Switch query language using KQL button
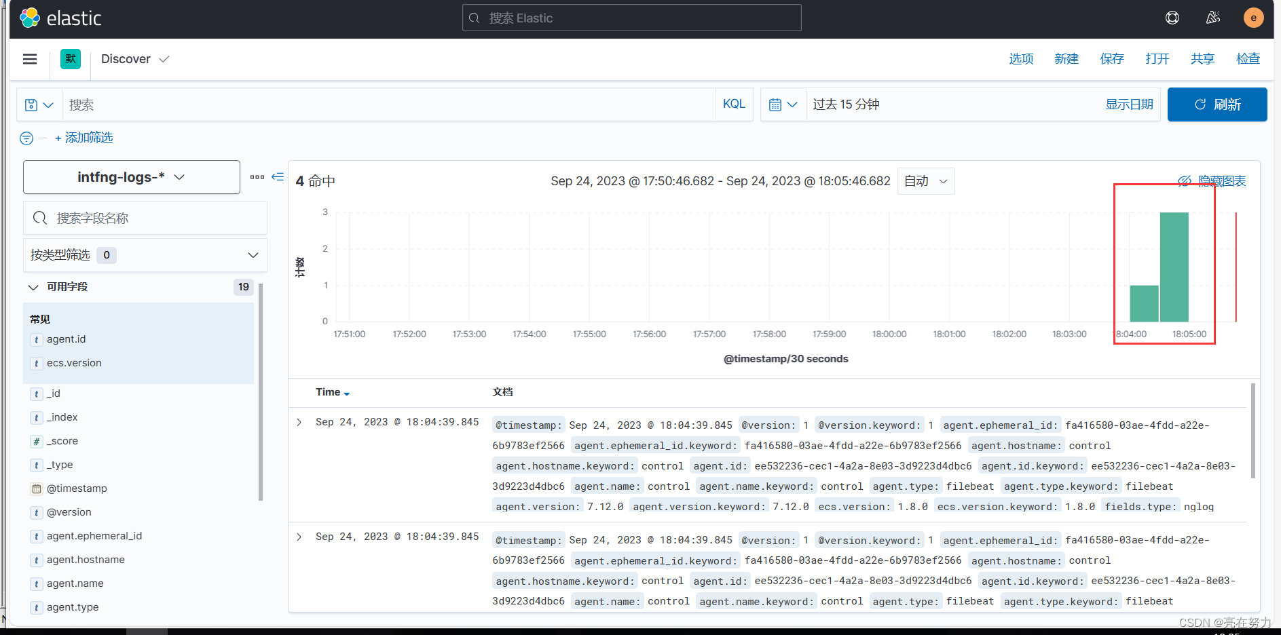 (734, 104)
